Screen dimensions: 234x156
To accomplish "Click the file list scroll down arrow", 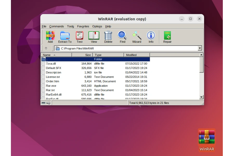I will pos(201,97).
